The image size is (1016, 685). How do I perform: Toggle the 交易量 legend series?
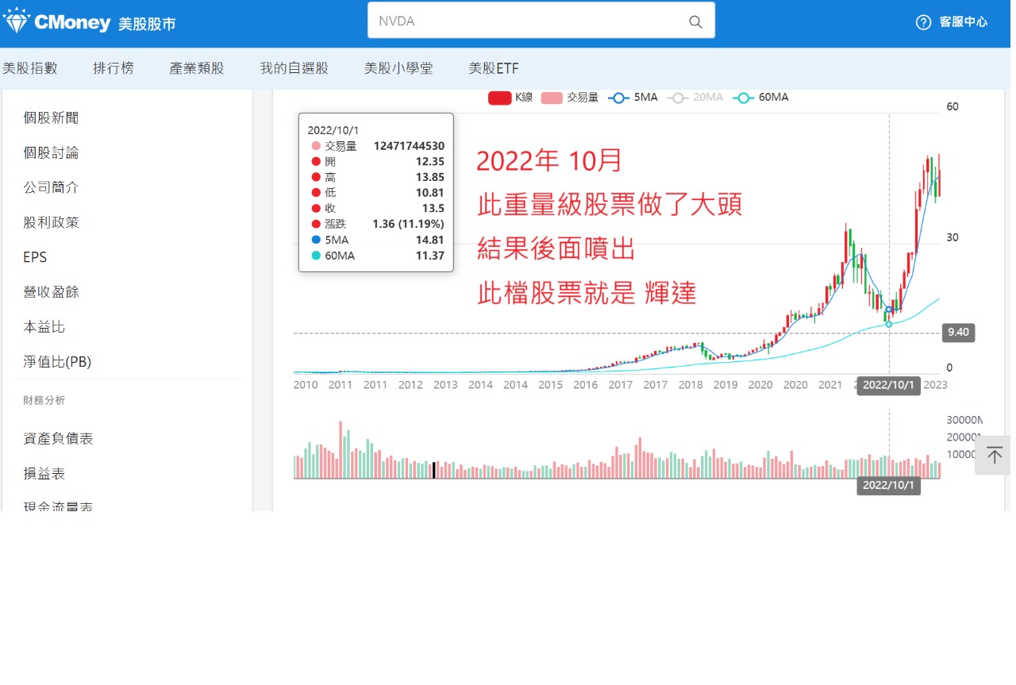[x=569, y=98]
